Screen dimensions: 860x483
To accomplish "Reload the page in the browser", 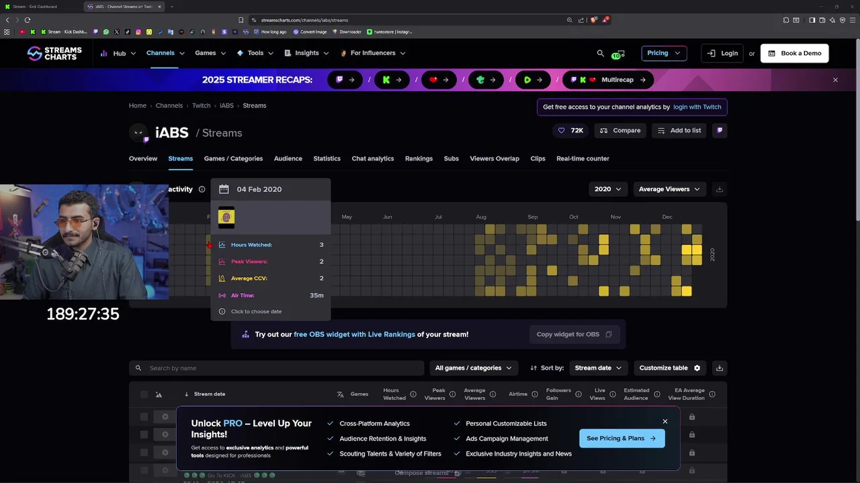I will 28,20.
